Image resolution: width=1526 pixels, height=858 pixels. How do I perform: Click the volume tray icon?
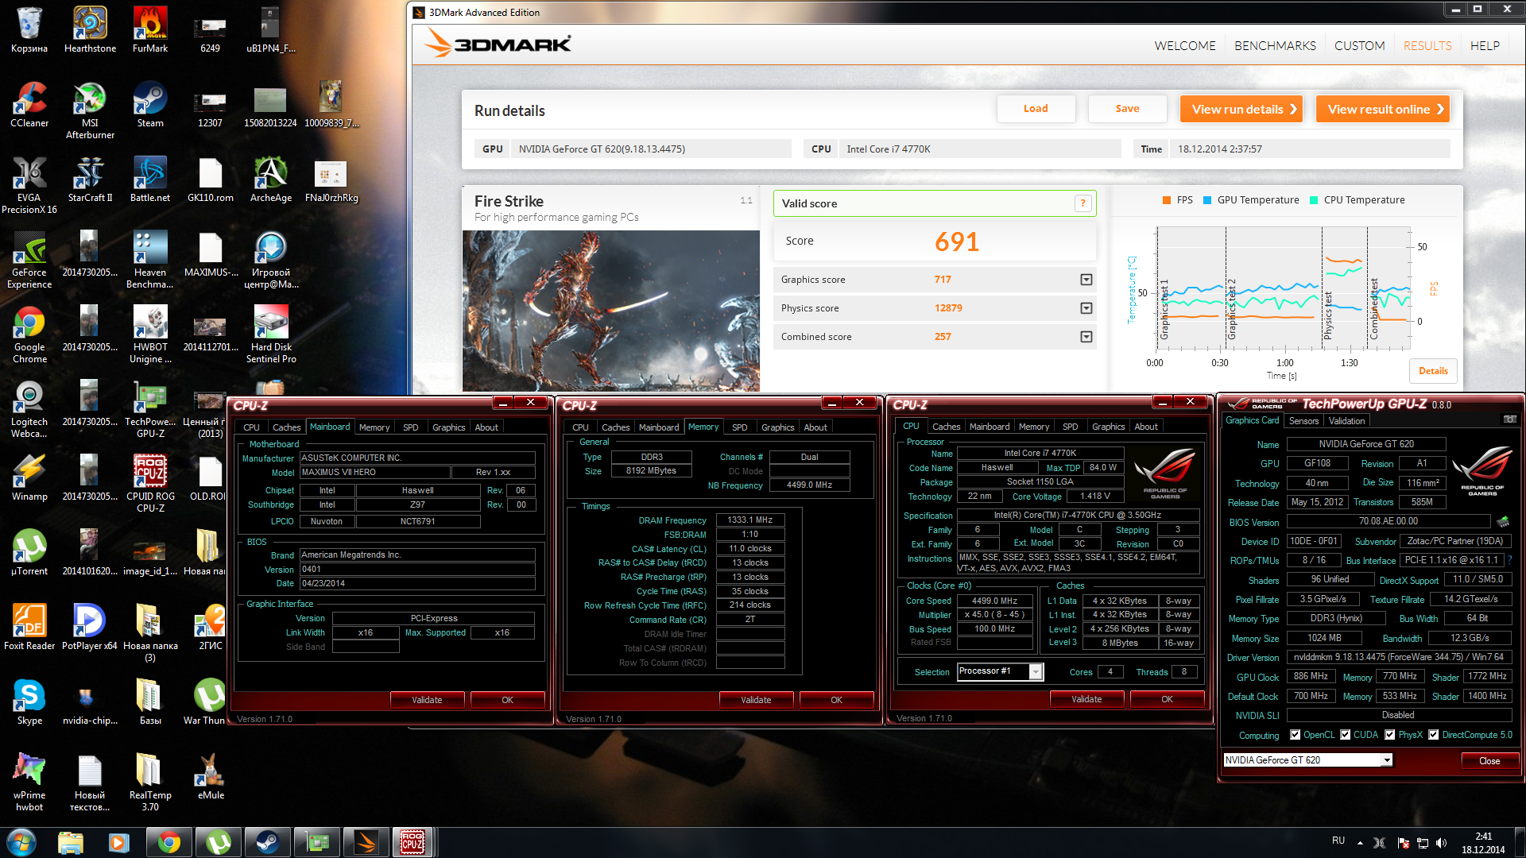click(1441, 843)
